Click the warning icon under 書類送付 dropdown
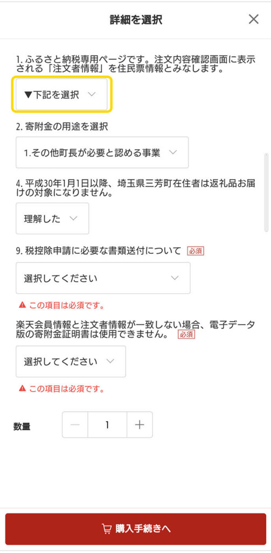Screen dimensions: 271x553 [23, 305]
